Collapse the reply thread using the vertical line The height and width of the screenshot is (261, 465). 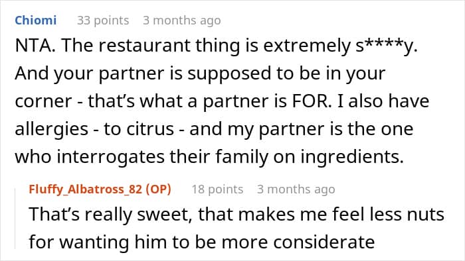coord(15,219)
